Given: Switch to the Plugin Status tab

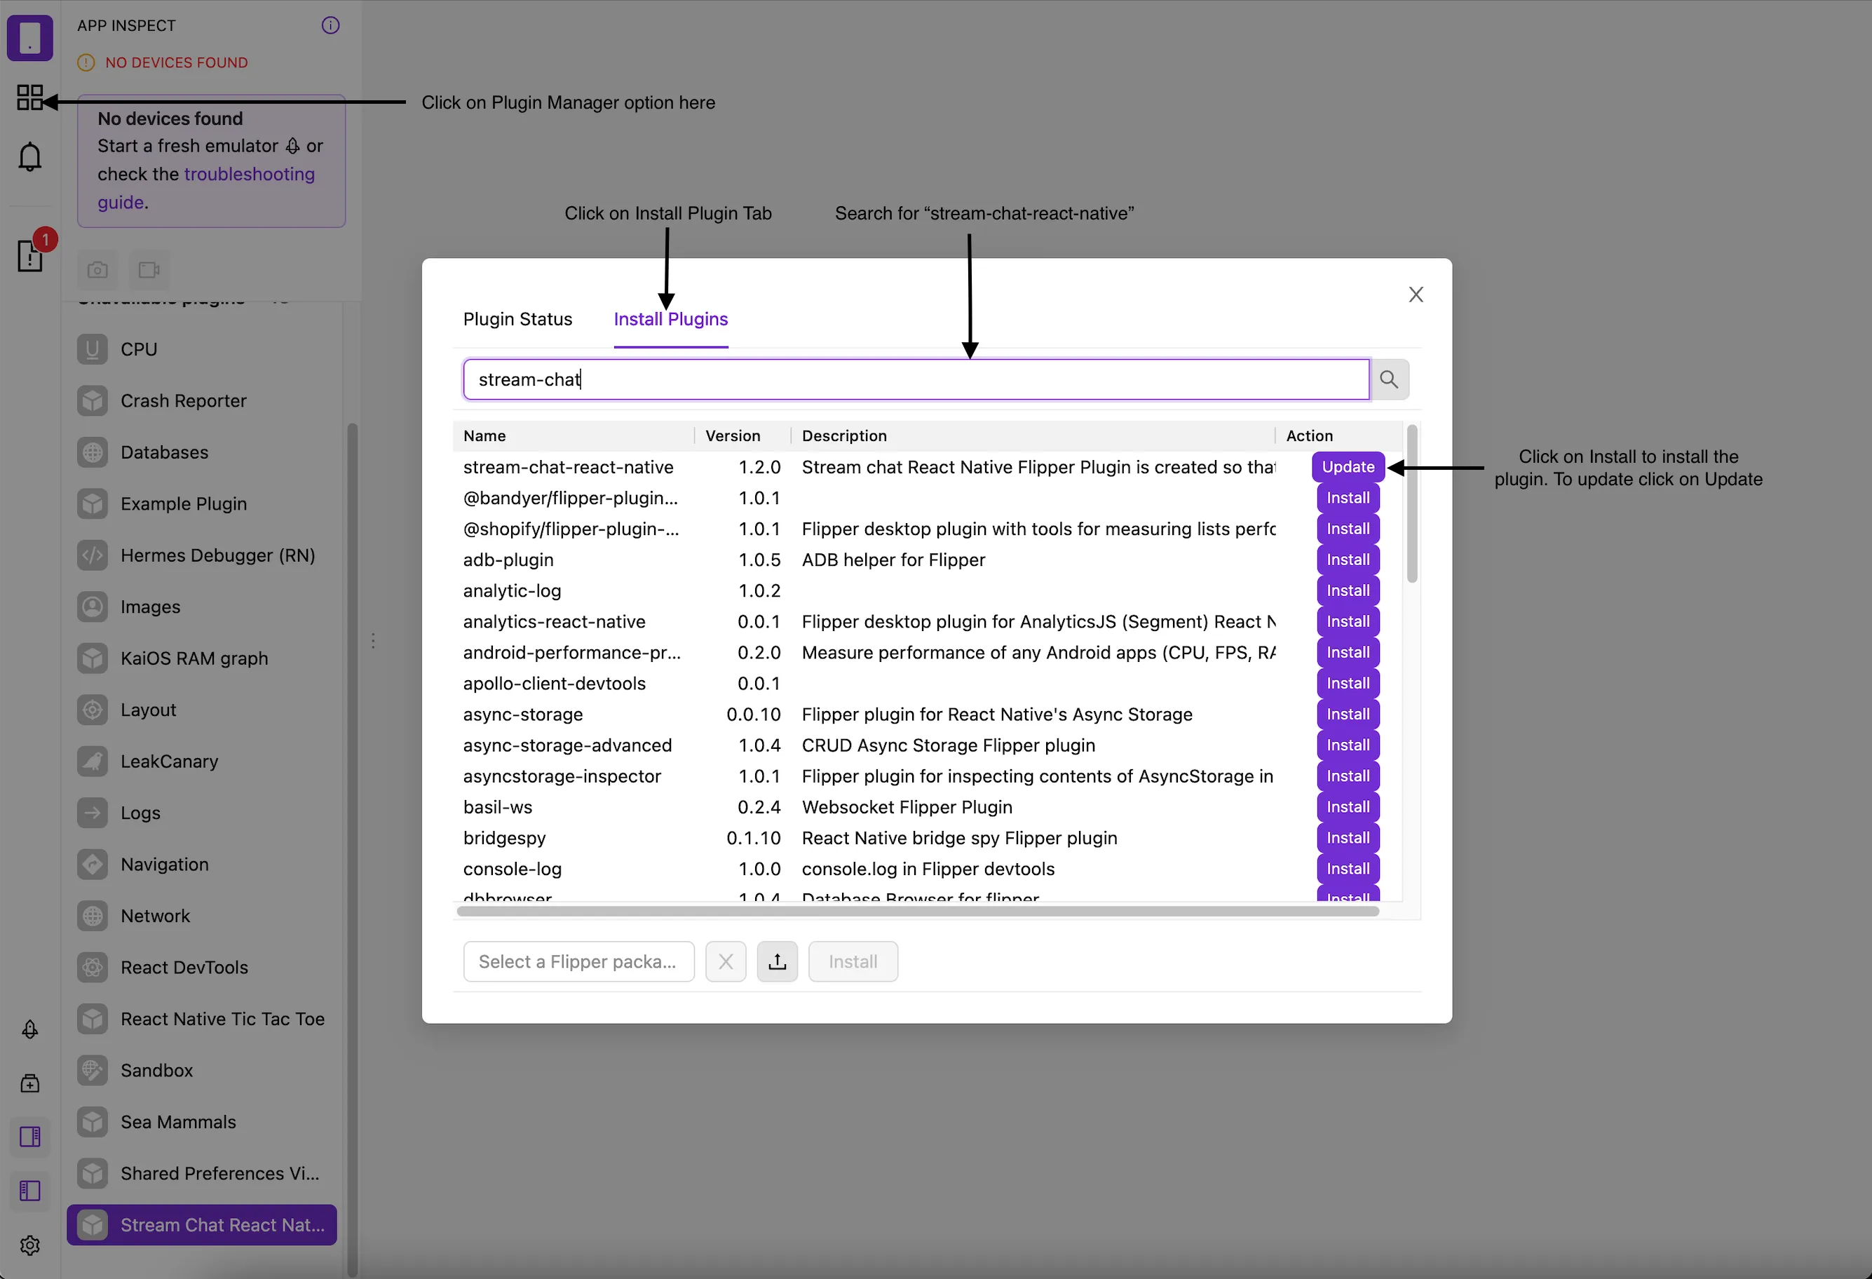Looking at the screenshot, I should [517, 319].
